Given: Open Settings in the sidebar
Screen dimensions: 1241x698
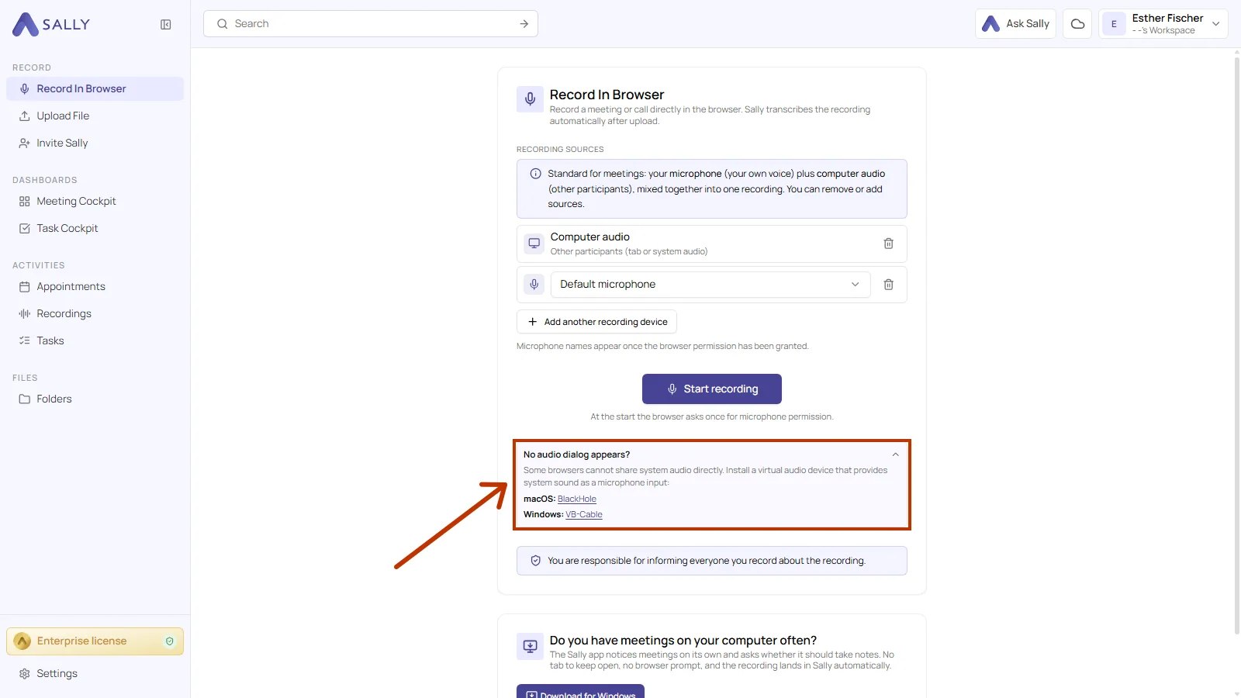Looking at the screenshot, I should (x=95, y=674).
